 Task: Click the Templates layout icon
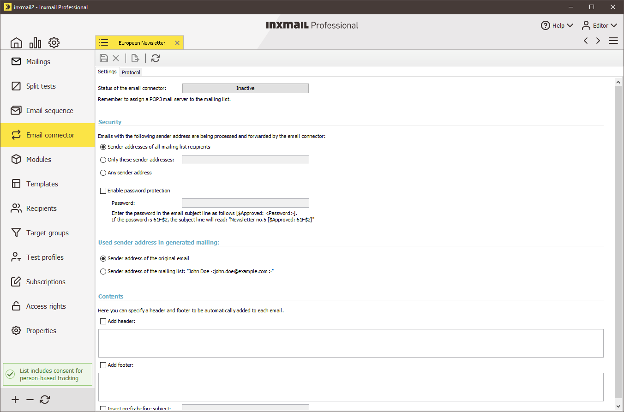point(16,184)
